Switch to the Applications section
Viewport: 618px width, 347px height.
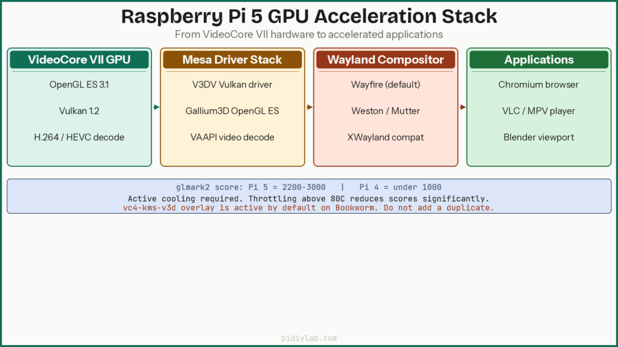[538, 60]
